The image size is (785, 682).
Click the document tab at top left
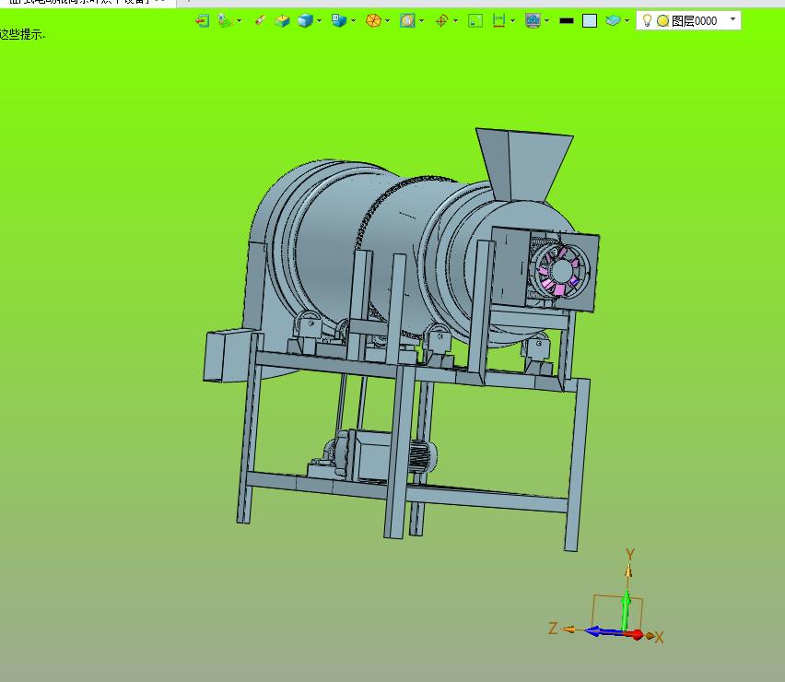coord(88,2)
